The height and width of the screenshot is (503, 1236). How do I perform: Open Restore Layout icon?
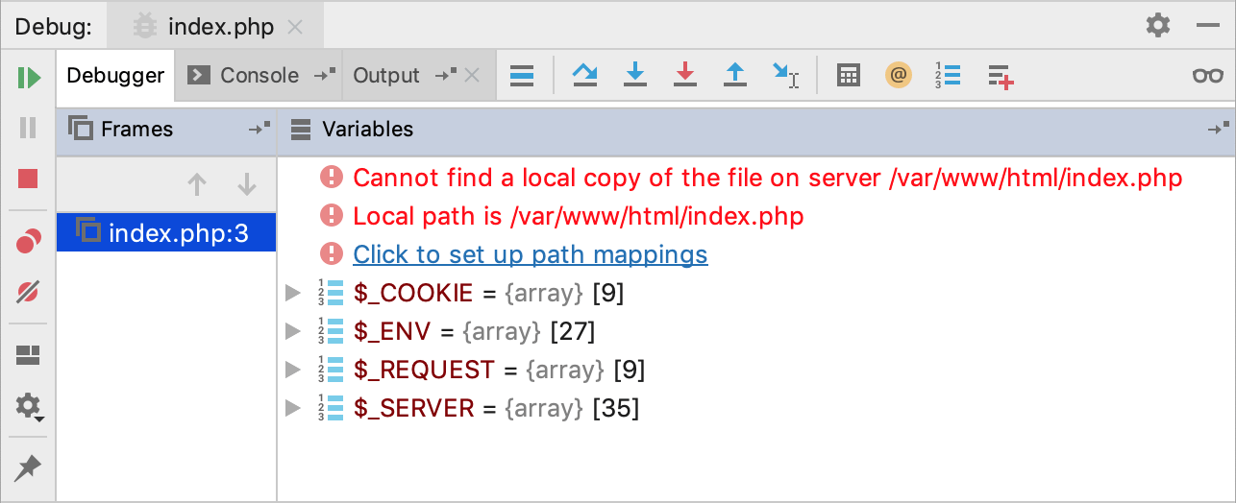coord(29,356)
